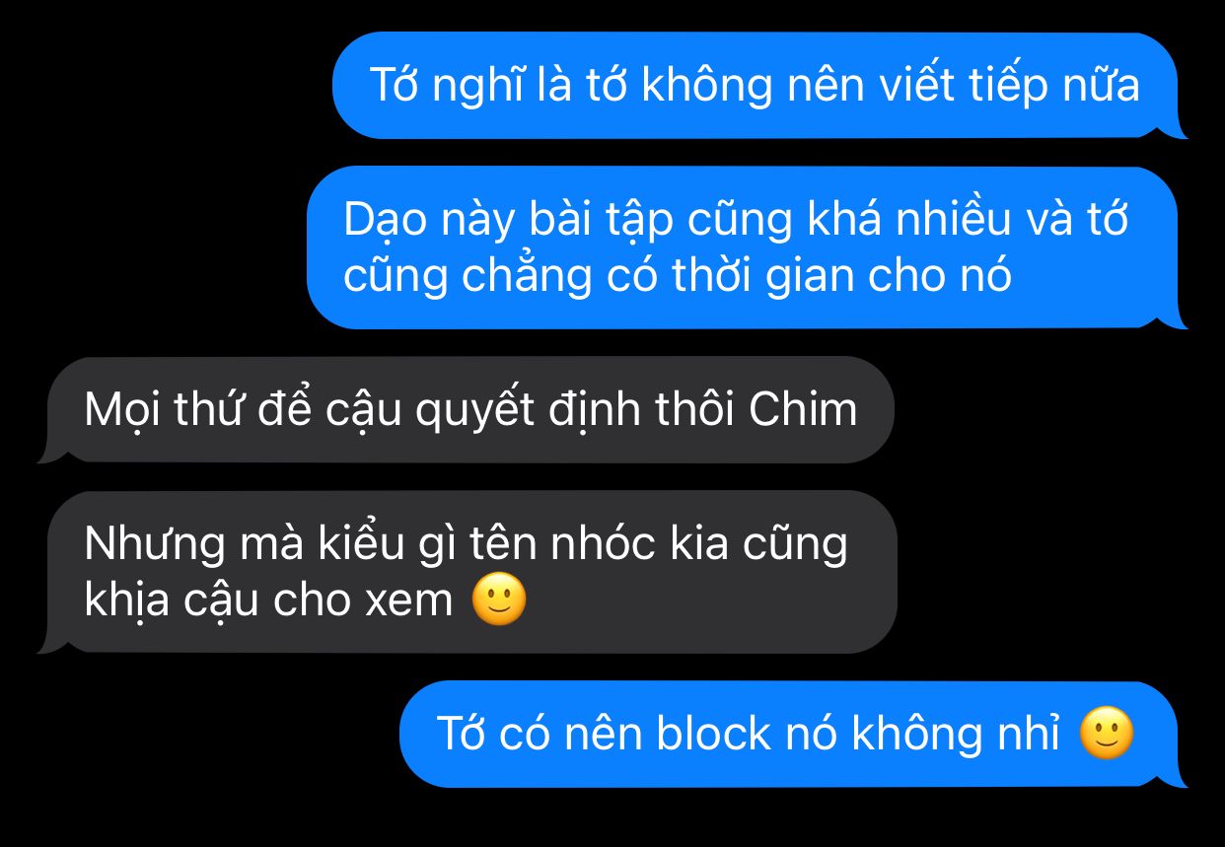Click the tail of "Mọi thứ" gray bubble

pos(49,453)
